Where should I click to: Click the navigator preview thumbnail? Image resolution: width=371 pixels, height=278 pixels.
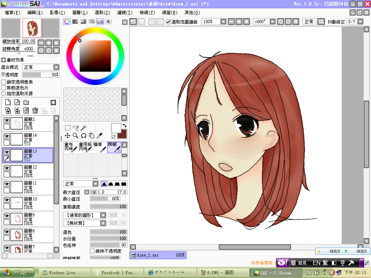pyautogui.click(x=30, y=28)
